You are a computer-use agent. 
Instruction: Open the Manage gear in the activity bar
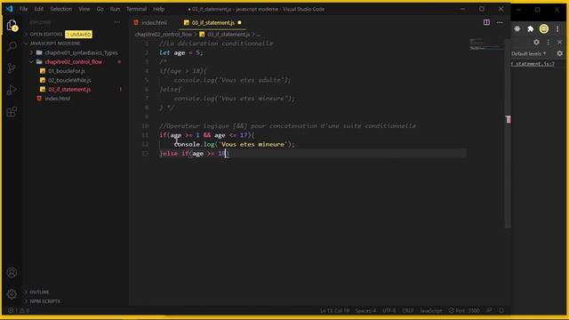coord(12,294)
